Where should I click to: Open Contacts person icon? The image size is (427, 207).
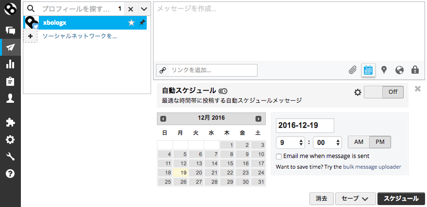pyautogui.click(x=10, y=98)
